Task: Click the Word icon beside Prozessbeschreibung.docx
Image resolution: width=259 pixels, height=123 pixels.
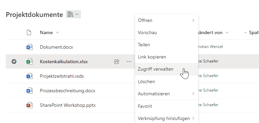Action: (x=30, y=91)
